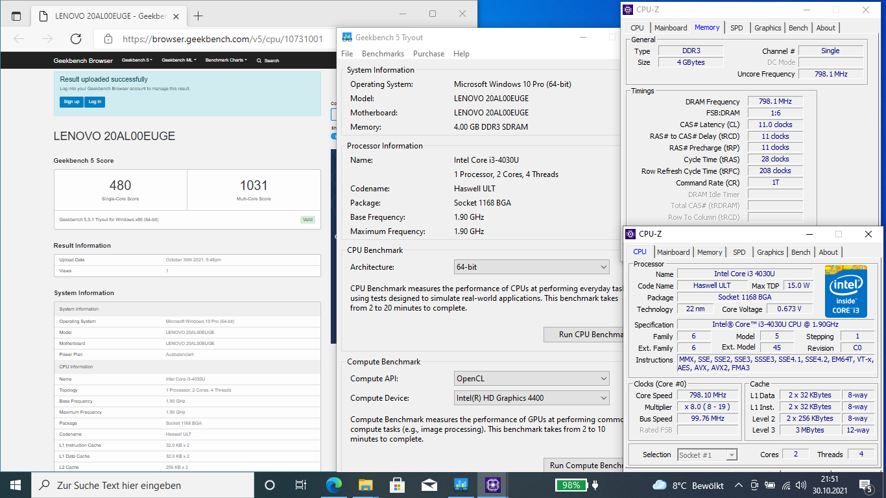Open a new Edge tab with plus icon
This screenshot has height=498, width=886.
[x=198, y=16]
